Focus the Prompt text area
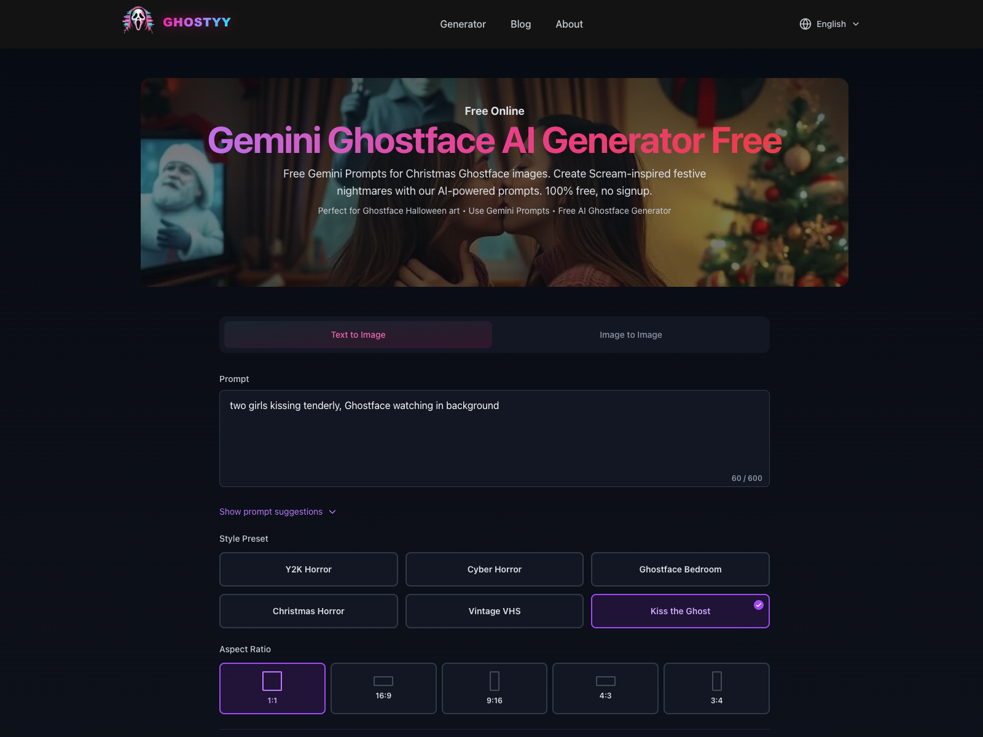The height and width of the screenshot is (737, 983). click(x=495, y=439)
